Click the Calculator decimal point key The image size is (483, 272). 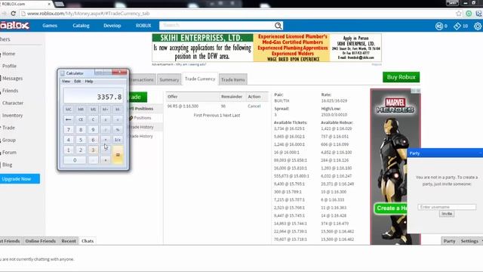click(93, 160)
